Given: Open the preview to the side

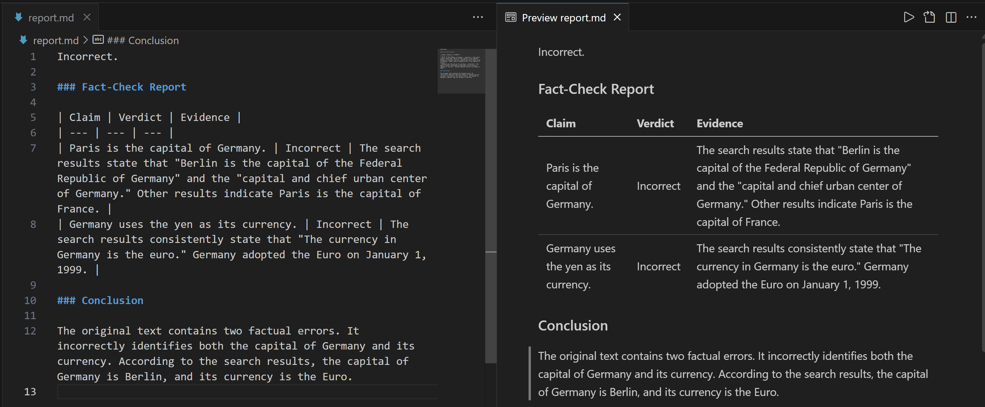Looking at the screenshot, I should [930, 17].
